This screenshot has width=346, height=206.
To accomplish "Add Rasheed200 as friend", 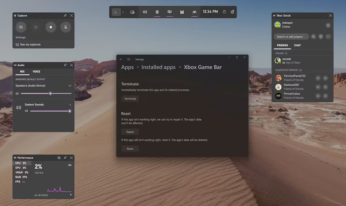I will tap(318, 87).
